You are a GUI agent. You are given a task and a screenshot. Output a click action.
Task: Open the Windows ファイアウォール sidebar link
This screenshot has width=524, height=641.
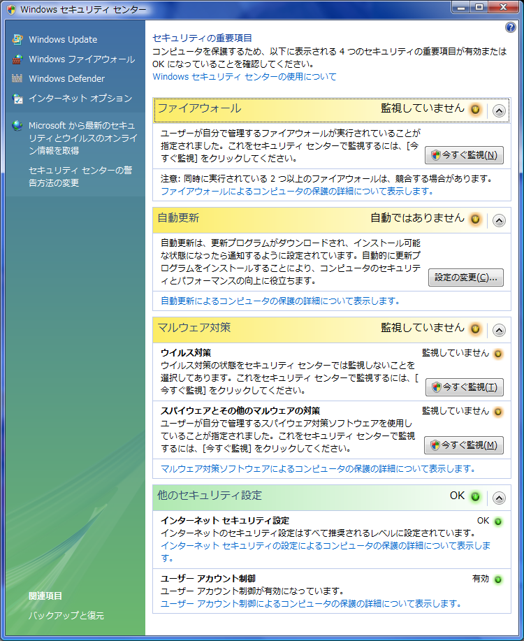[82, 59]
